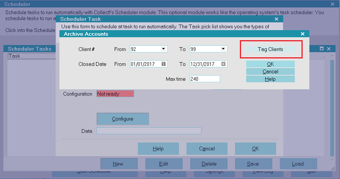
Task: Maximize the Scheduler Tasks panel
Action: pos(322,49)
